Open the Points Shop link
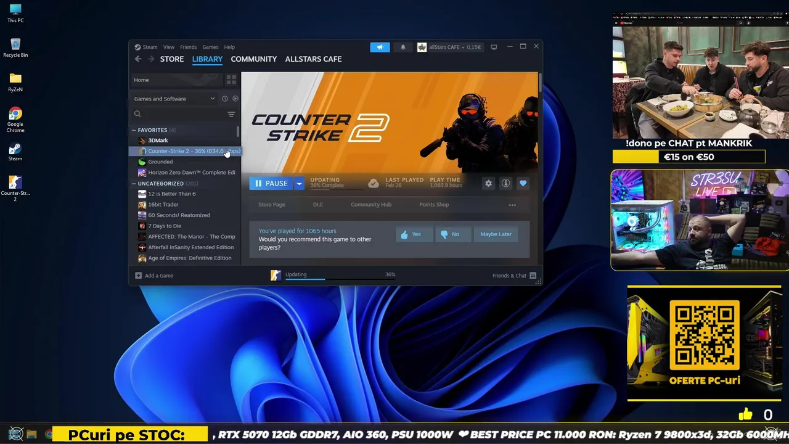 point(434,205)
